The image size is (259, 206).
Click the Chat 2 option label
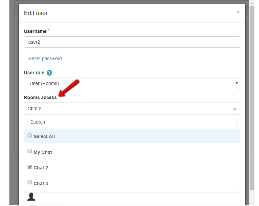tap(41, 168)
